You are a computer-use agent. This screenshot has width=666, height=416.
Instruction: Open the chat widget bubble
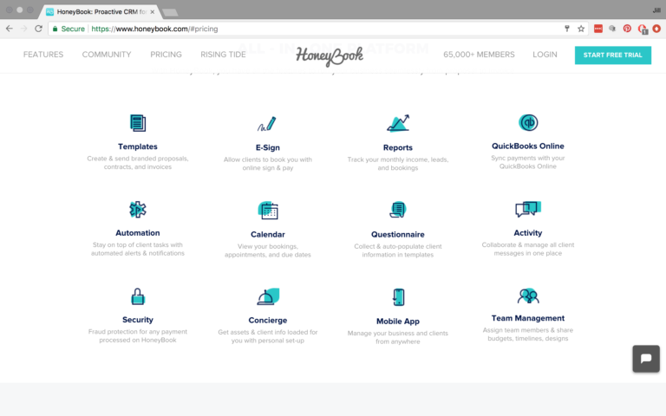(x=646, y=359)
